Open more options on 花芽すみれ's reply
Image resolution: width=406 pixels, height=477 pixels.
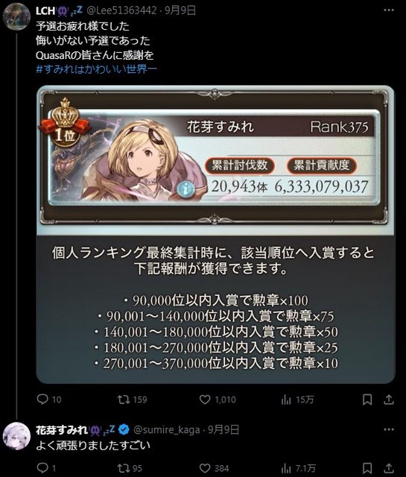(389, 429)
